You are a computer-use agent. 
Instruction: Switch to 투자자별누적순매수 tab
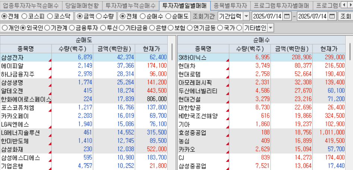130,5
